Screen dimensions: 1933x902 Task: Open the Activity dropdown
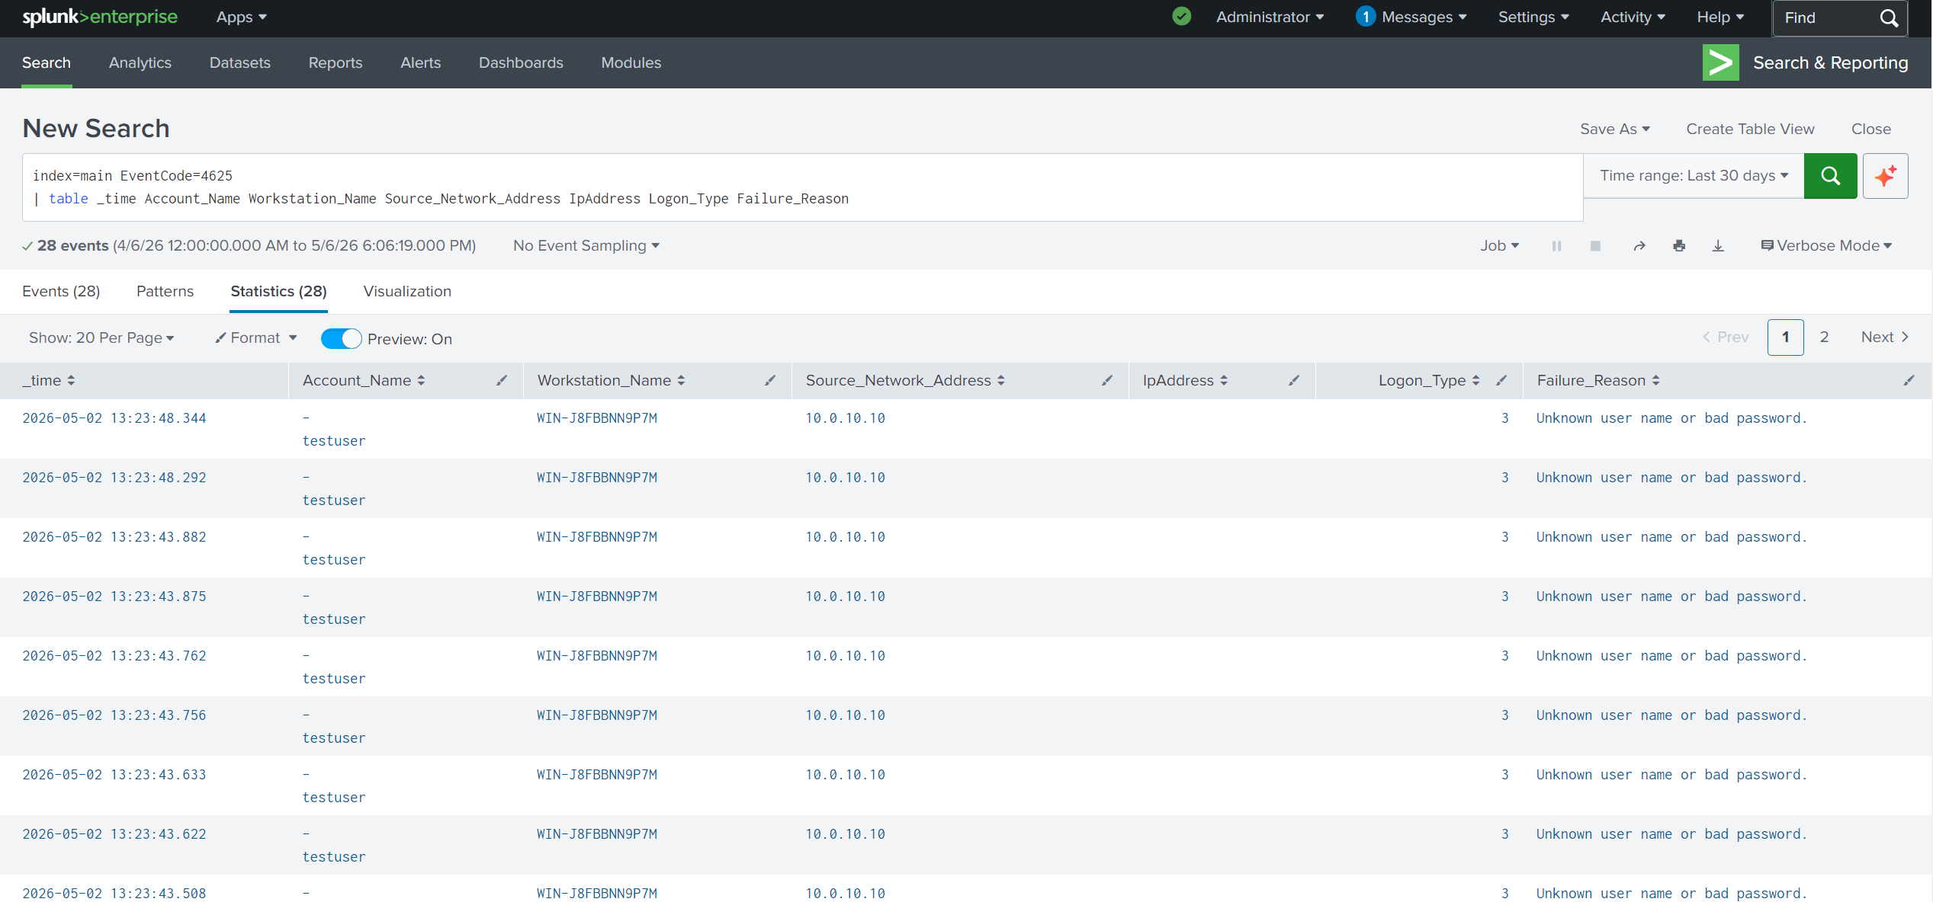pyautogui.click(x=1633, y=17)
